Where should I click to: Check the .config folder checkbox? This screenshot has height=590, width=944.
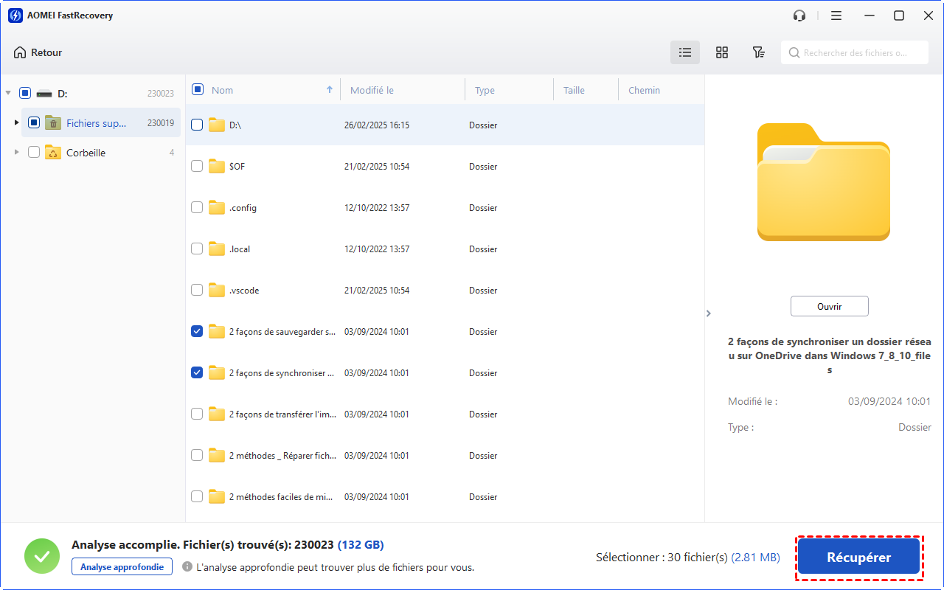[197, 208]
